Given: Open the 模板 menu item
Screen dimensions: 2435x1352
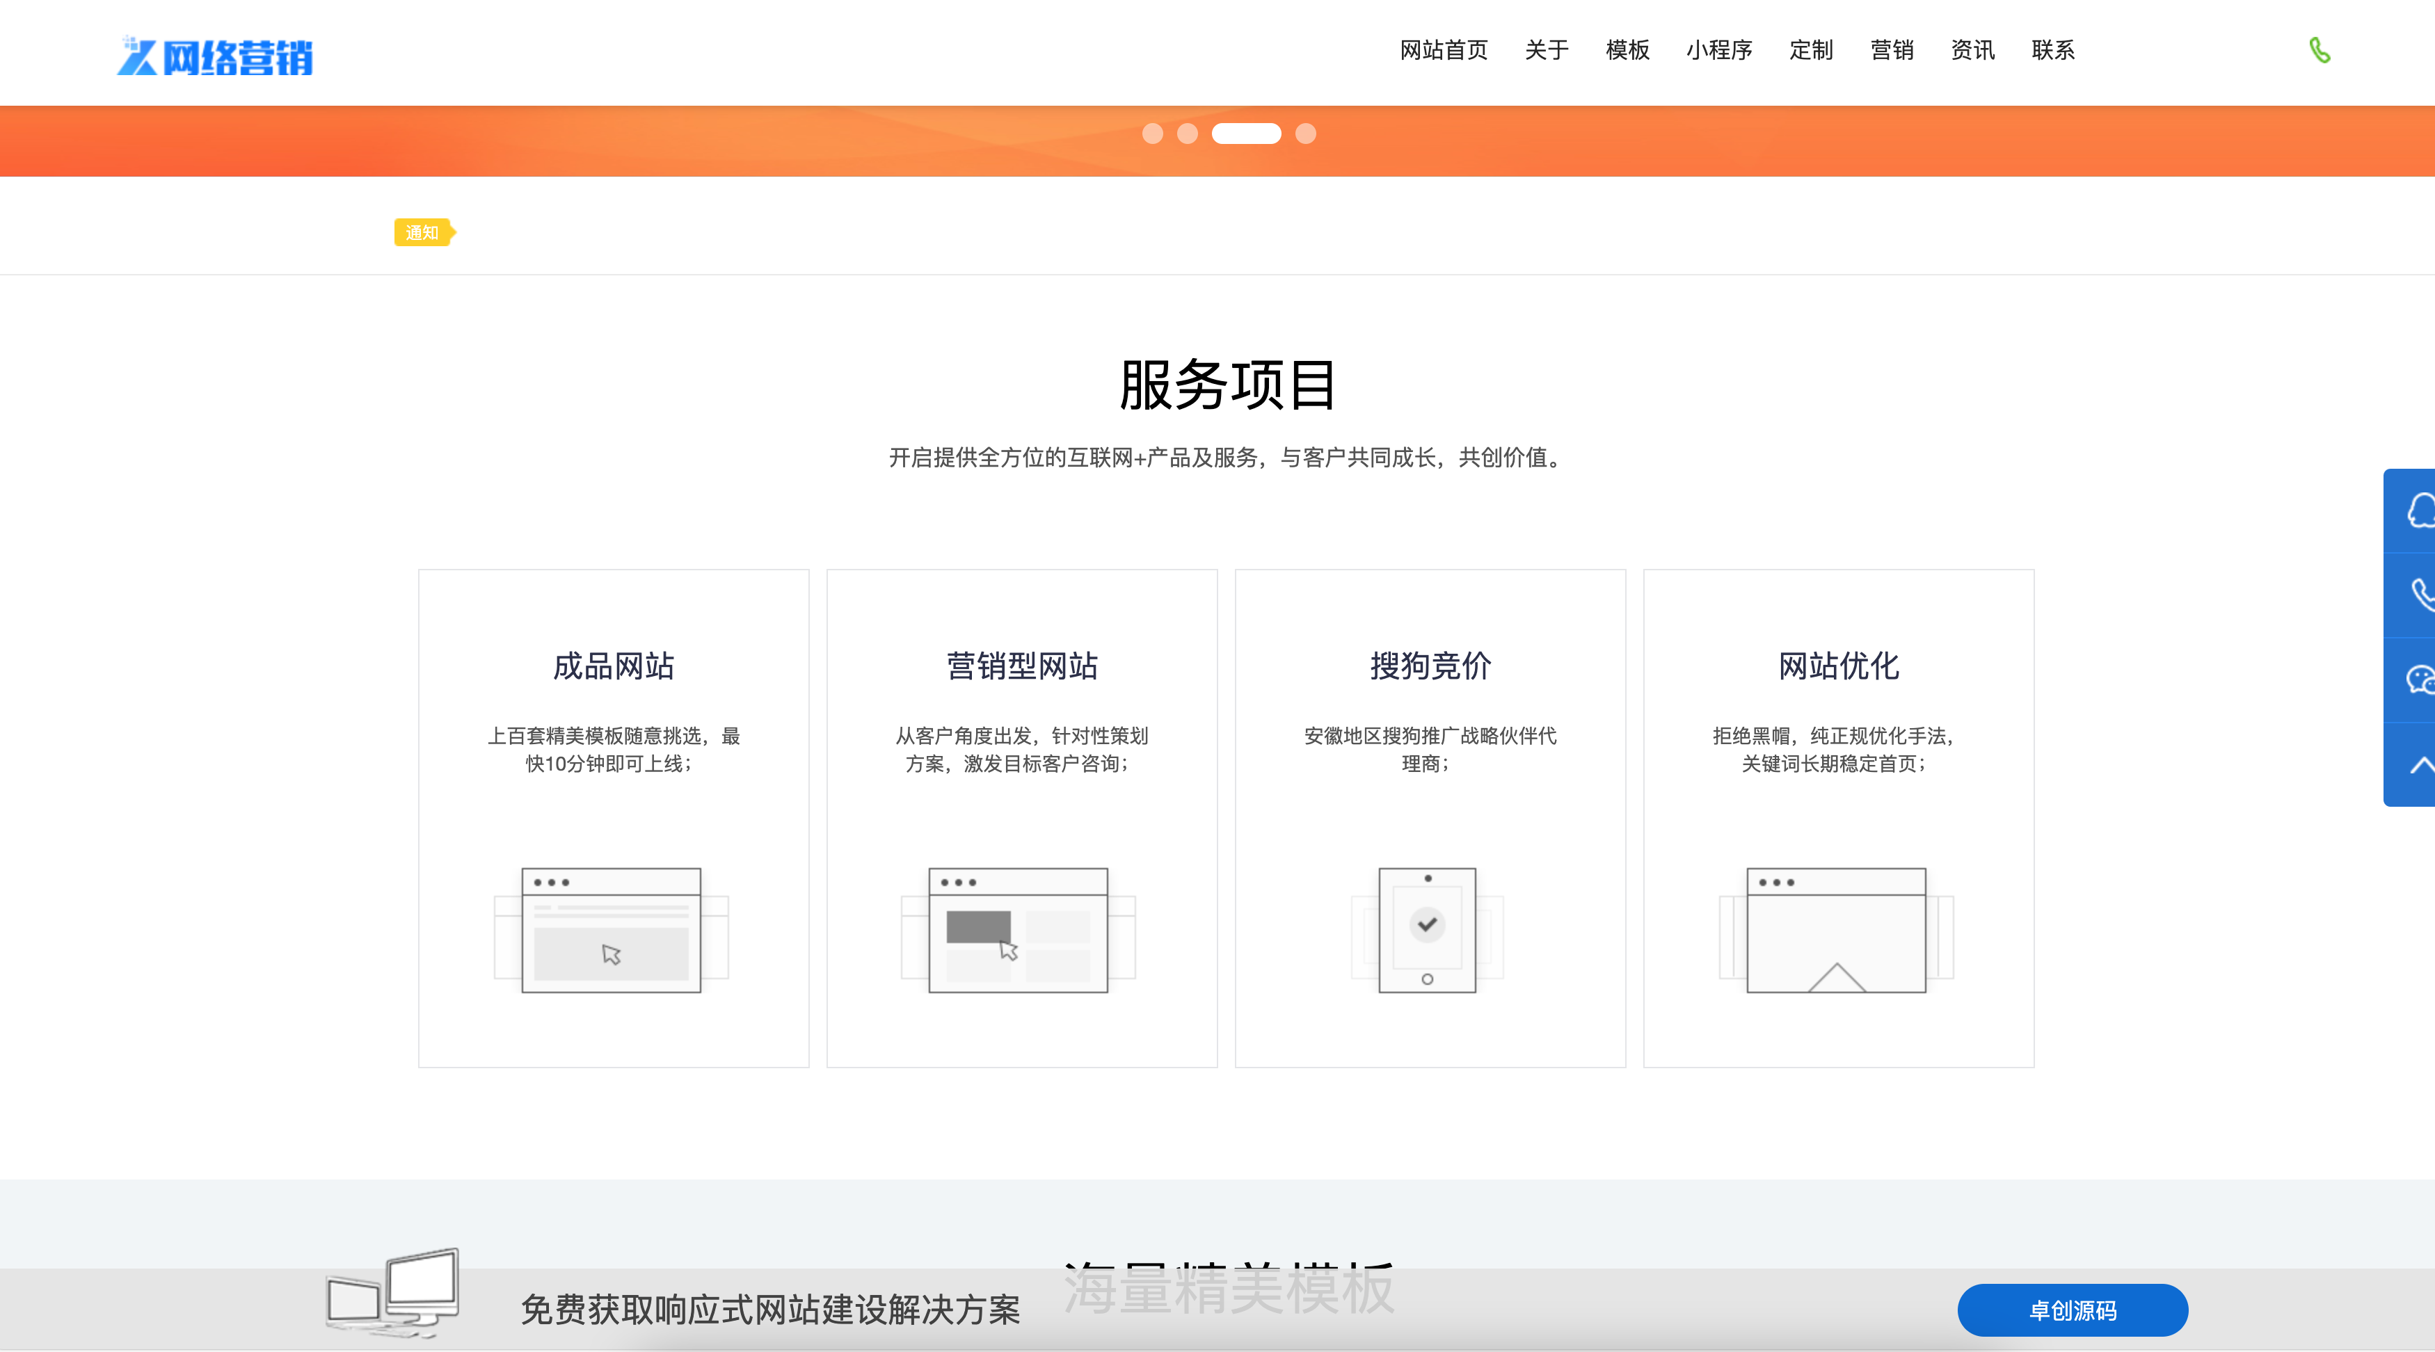Looking at the screenshot, I should pos(1627,50).
